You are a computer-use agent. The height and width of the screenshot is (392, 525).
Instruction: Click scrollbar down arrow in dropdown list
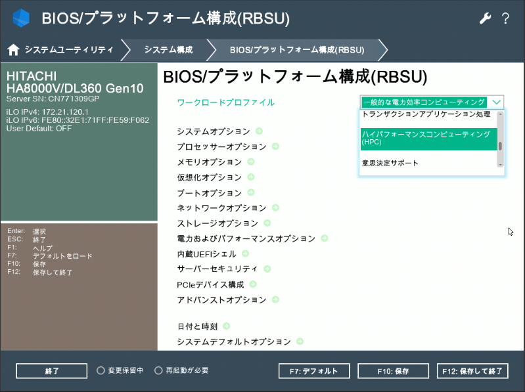pos(500,164)
